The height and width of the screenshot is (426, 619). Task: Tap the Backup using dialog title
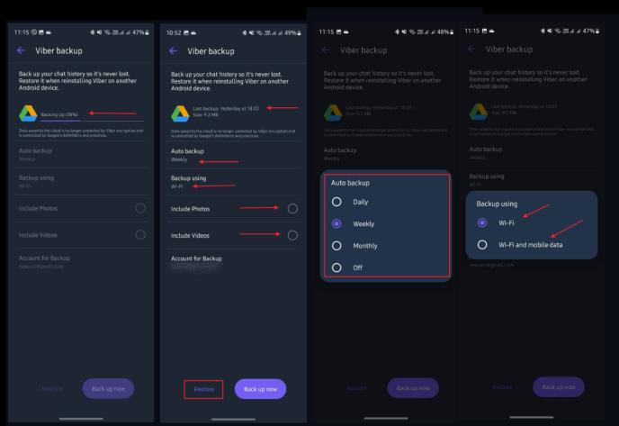tap(497, 204)
